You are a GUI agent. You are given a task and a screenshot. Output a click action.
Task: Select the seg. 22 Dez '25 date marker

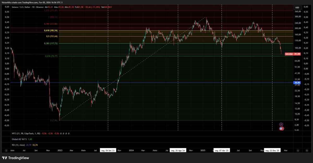(x=272, y=150)
